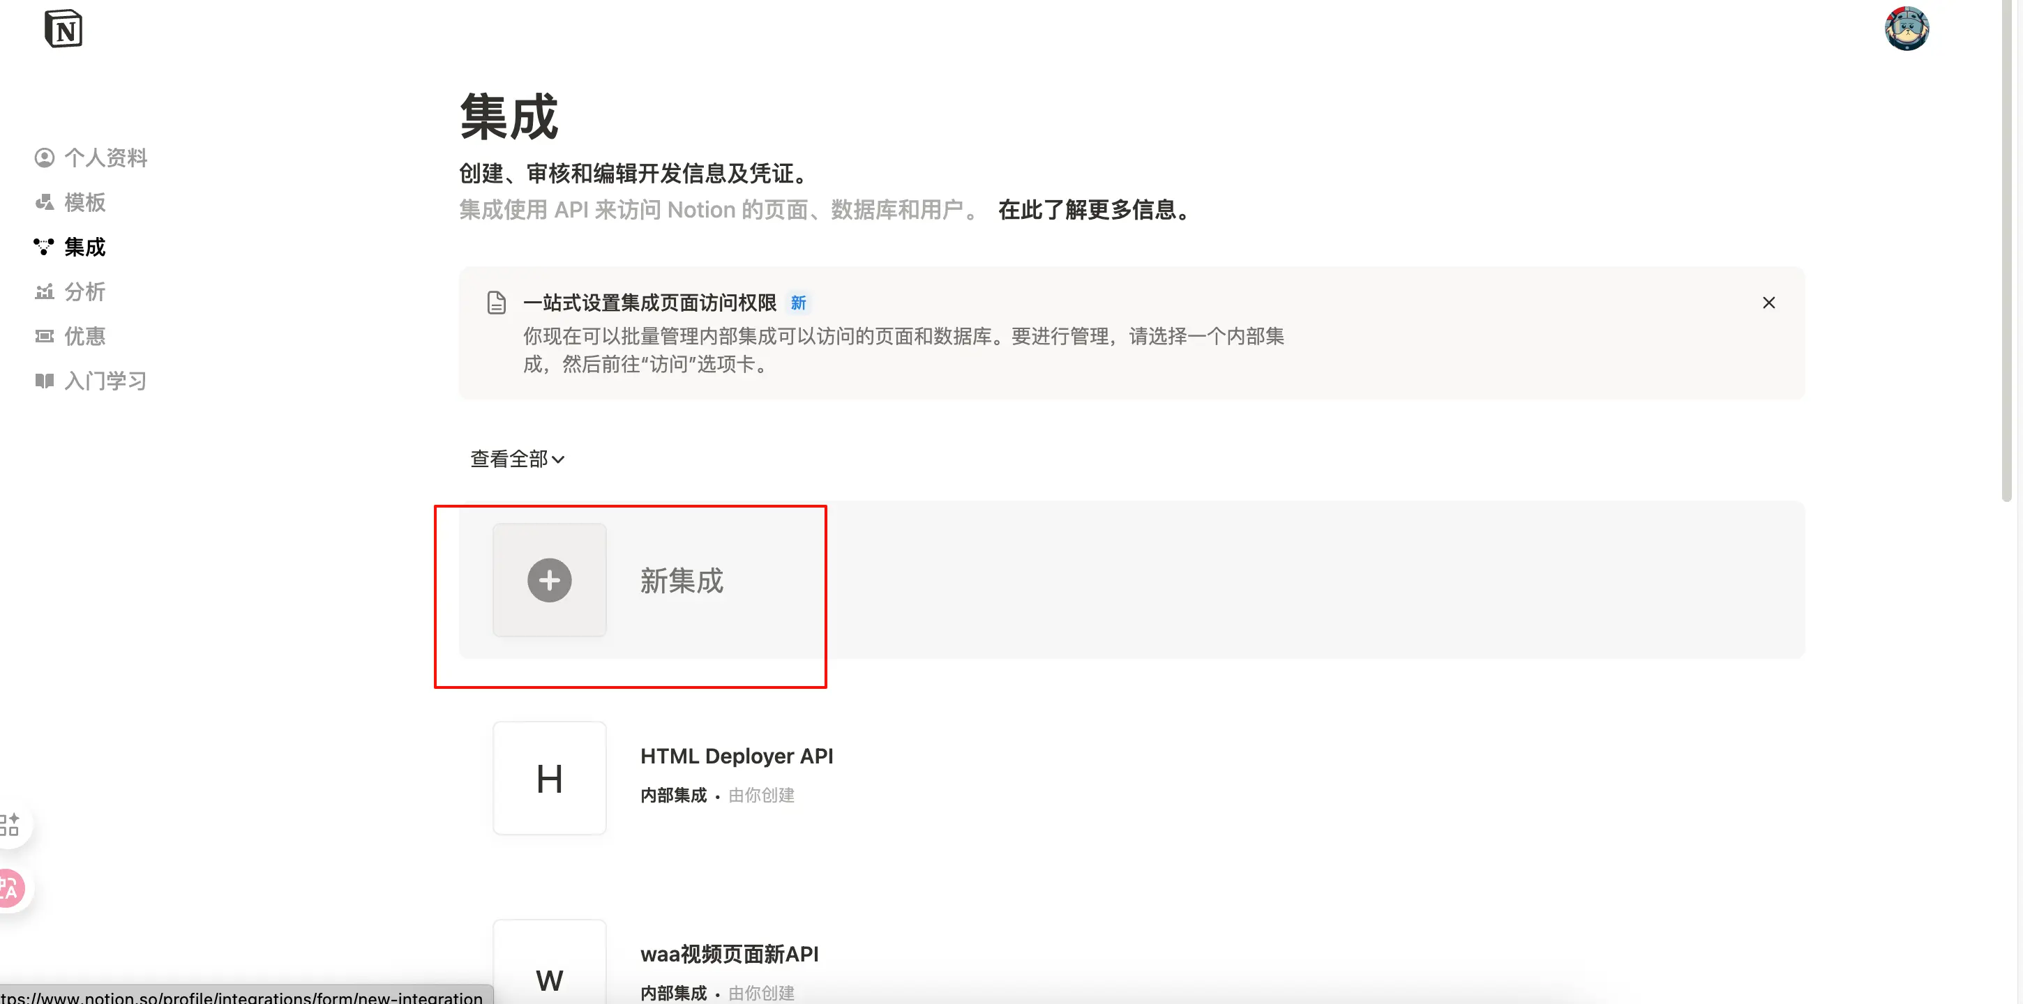Select the 集成 integrations sidebar icon
This screenshot has height=1004, width=2023.
(x=43, y=247)
